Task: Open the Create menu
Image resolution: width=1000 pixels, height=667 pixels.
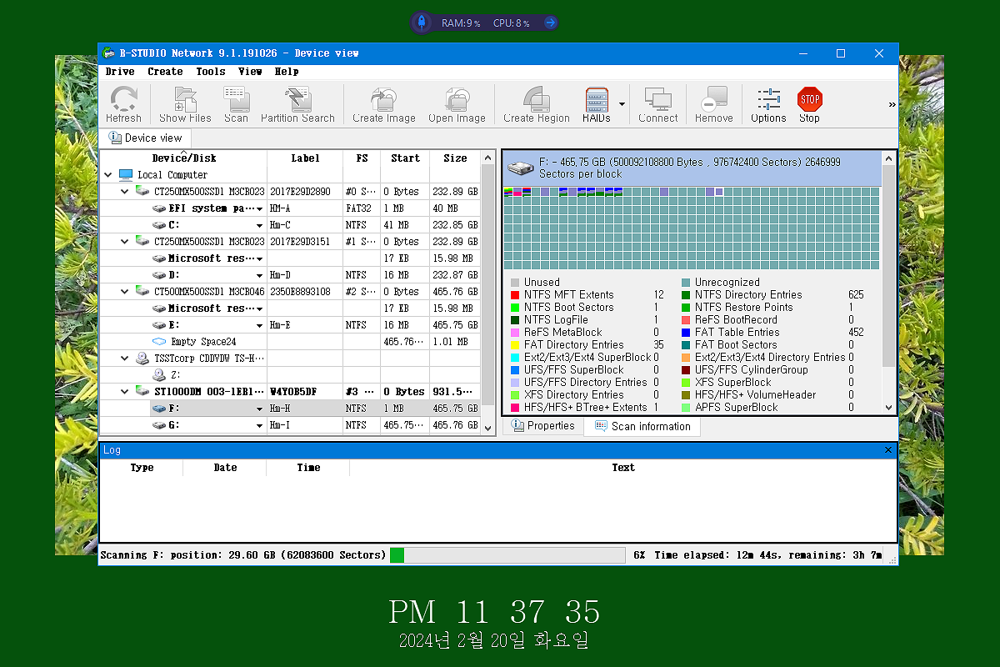Action: (165, 72)
